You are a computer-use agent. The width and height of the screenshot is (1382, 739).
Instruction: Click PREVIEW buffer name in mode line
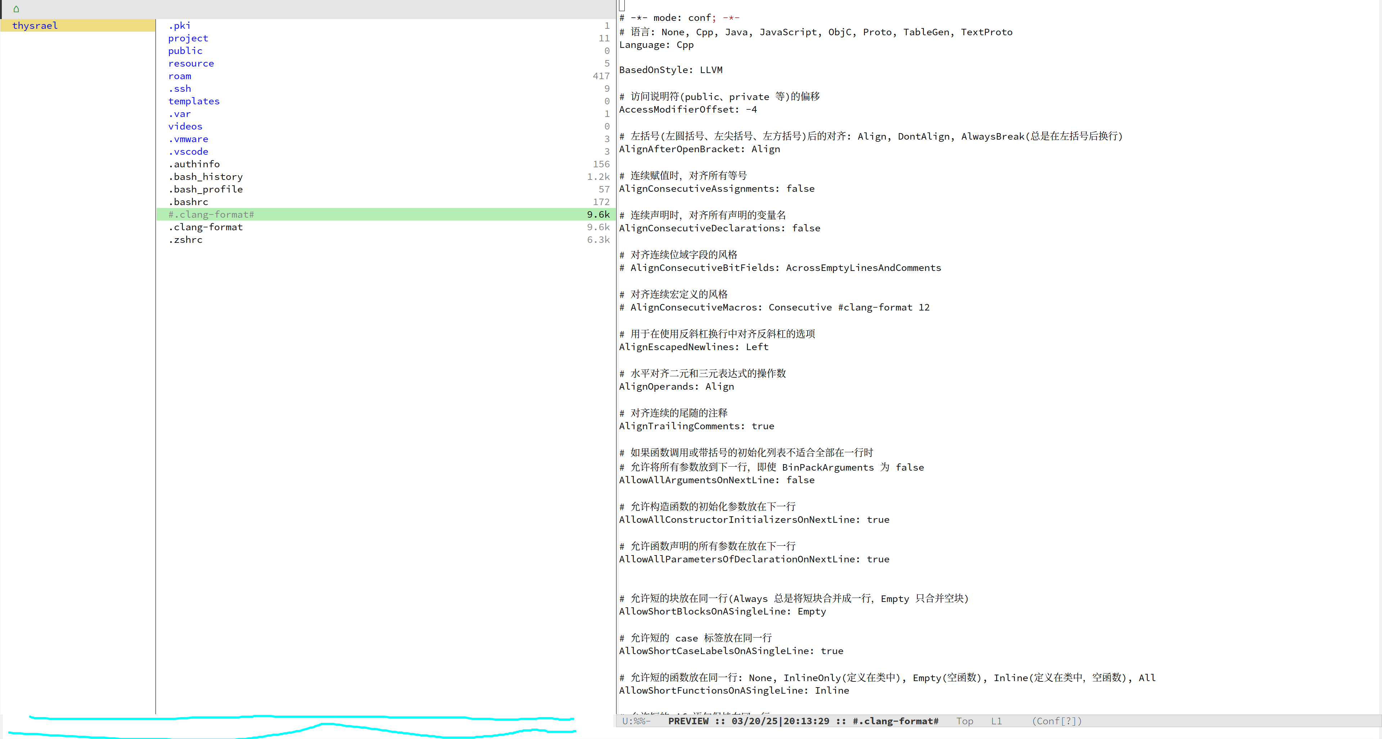(688, 721)
